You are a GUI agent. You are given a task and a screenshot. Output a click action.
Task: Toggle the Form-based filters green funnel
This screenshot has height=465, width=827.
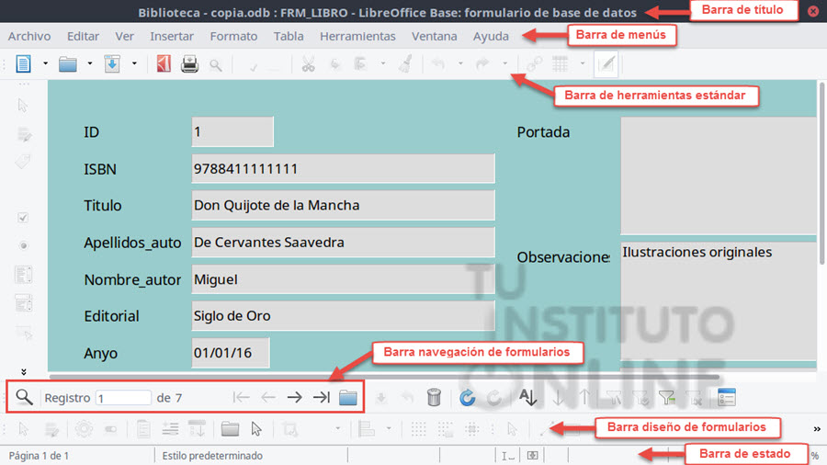(667, 398)
